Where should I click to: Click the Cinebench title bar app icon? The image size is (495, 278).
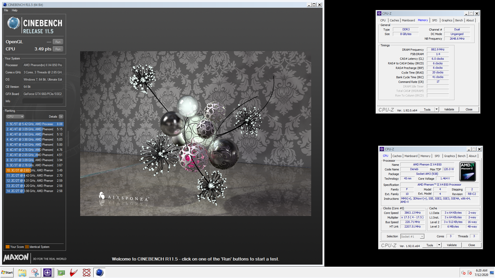click(5, 5)
